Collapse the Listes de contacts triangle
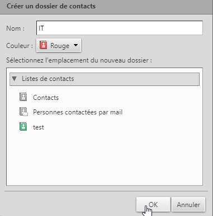The width and height of the screenshot is (213, 216). pyautogui.click(x=15, y=79)
